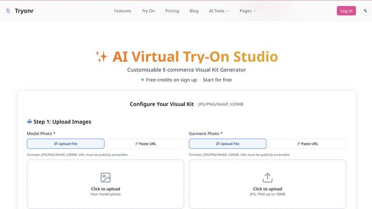Viewport: 372px width, 209px height.
Task: Click the 'Step 1: Upload Images' heading
Action: [59, 122]
